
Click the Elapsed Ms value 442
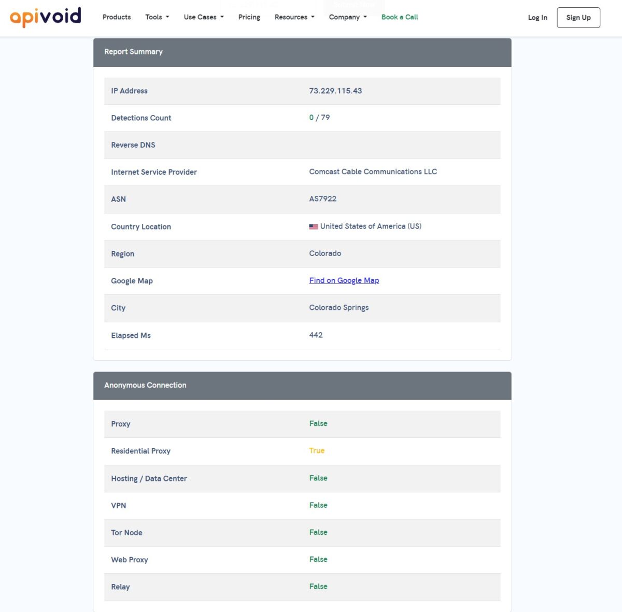coord(316,335)
